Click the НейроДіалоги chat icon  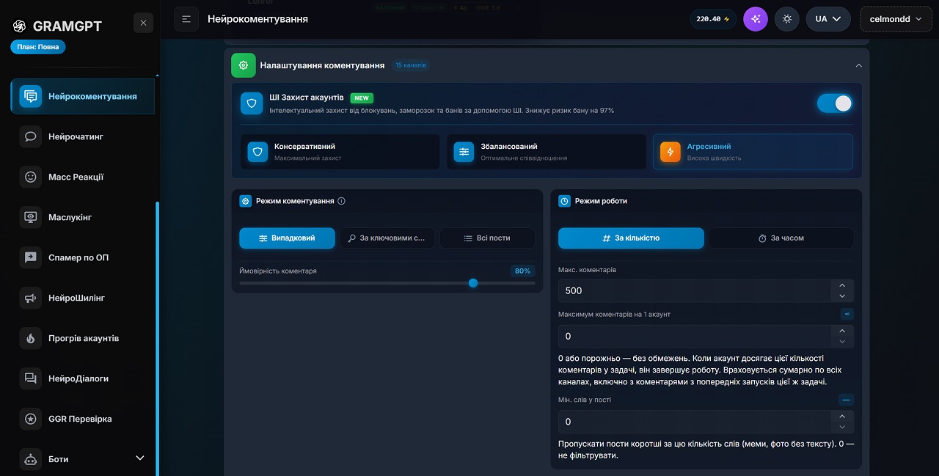click(31, 378)
